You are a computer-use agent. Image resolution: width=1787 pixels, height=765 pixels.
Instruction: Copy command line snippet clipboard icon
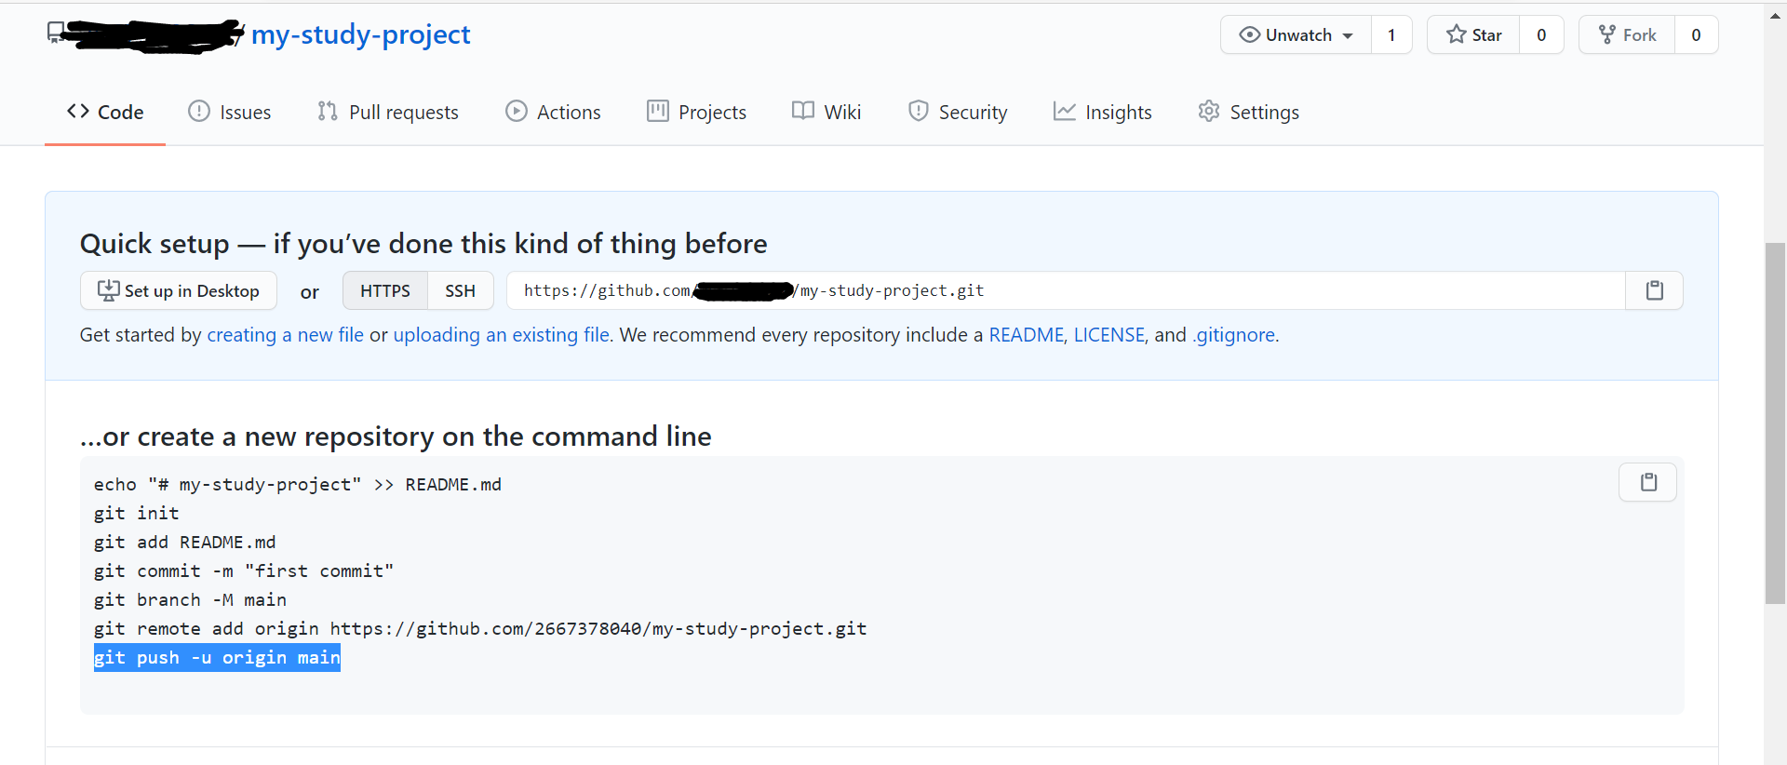(x=1647, y=482)
